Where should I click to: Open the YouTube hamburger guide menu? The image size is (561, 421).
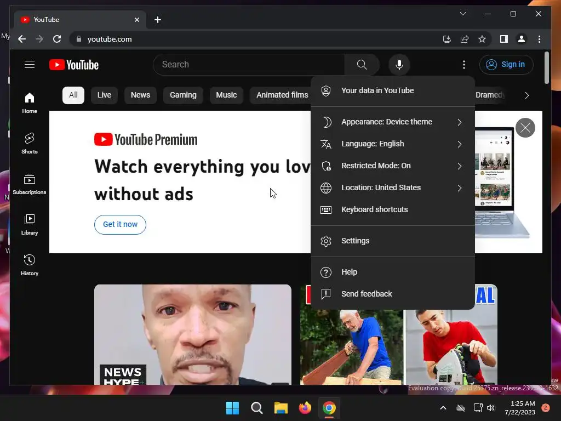coord(30,65)
